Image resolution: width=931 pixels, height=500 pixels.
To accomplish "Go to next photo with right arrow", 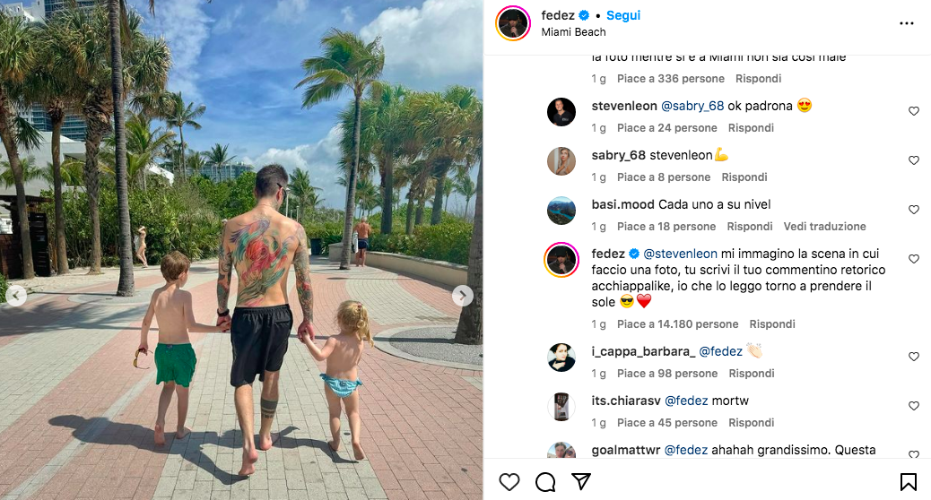I will pyautogui.click(x=463, y=296).
